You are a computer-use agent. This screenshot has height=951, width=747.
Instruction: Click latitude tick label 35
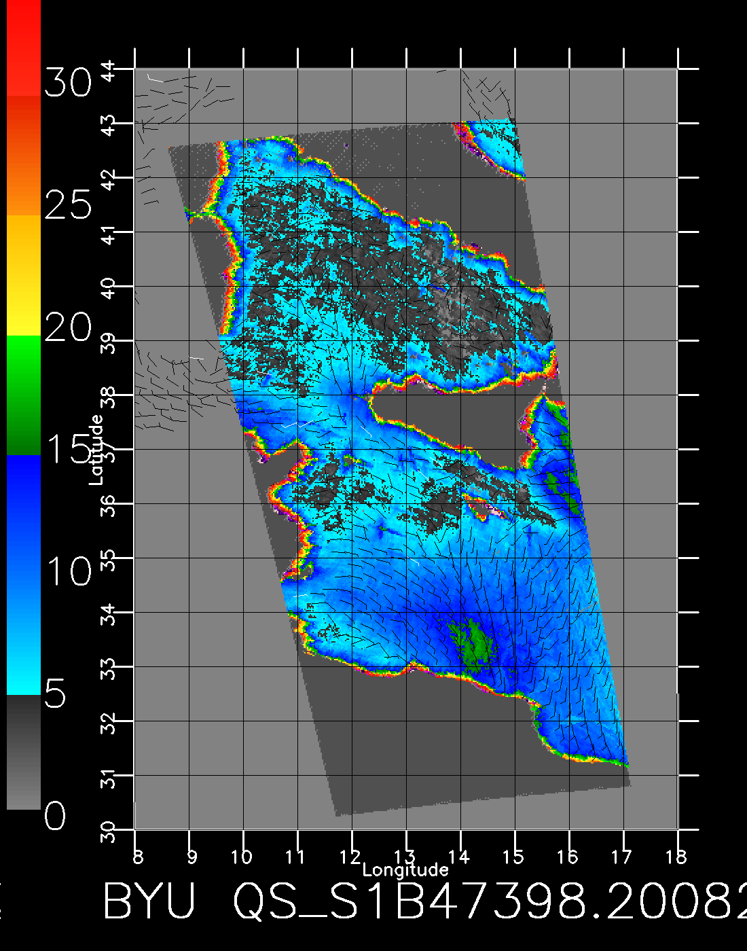109,559
